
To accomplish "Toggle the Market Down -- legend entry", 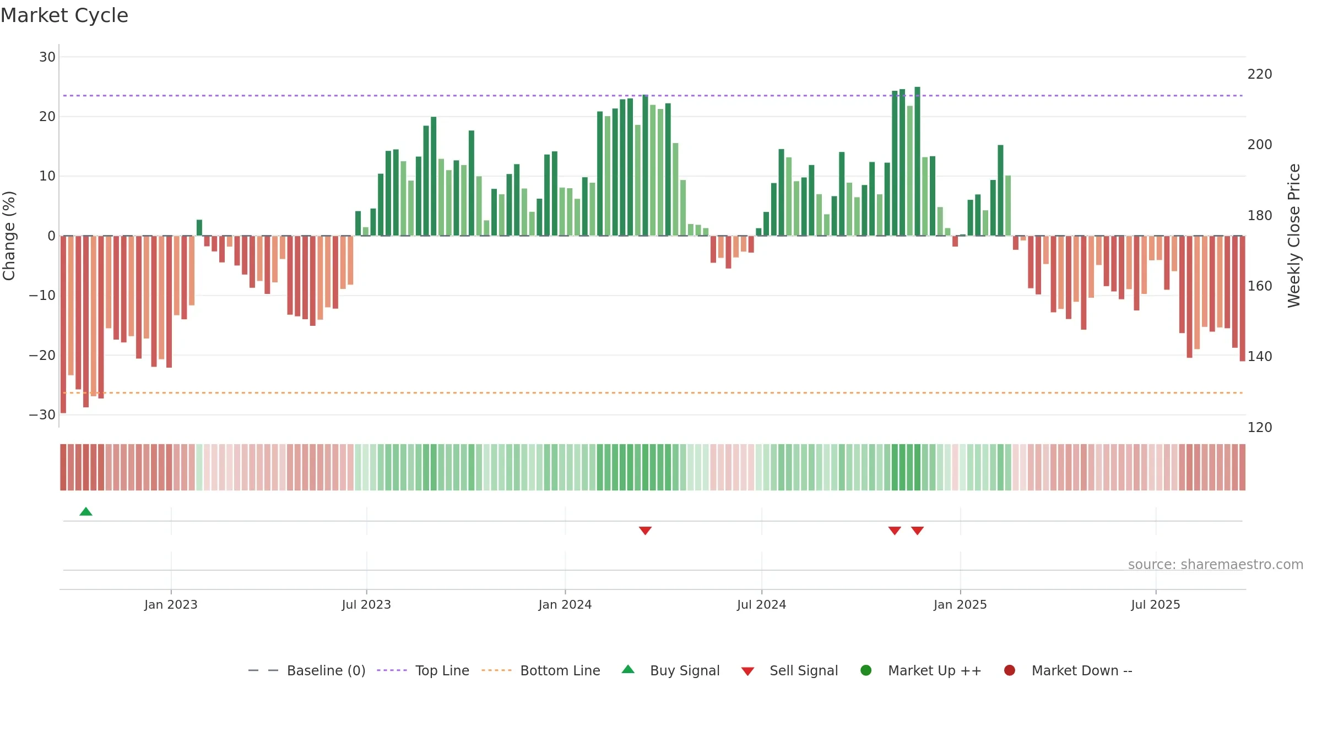I will pyautogui.click(x=1068, y=670).
